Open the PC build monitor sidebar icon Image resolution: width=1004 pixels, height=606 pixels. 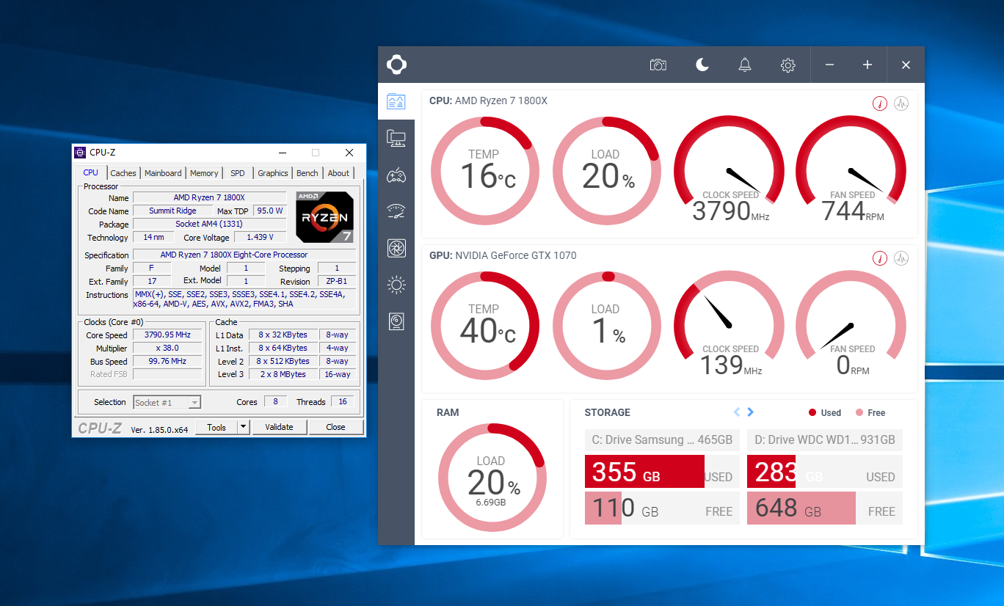click(396, 138)
